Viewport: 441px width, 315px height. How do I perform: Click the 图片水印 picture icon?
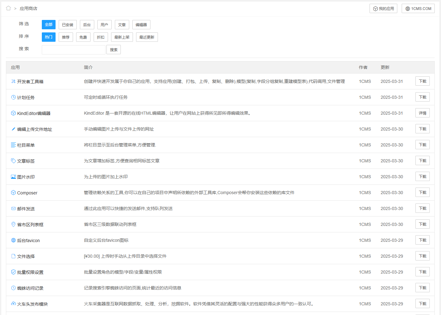13,177
